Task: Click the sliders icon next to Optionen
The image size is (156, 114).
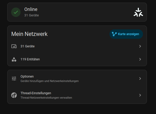Action: (x=14, y=79)
